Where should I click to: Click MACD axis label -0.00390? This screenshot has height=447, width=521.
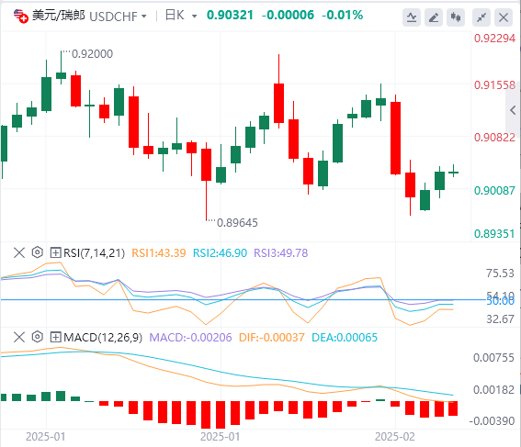pyautogui.click(x=492, y=421)
